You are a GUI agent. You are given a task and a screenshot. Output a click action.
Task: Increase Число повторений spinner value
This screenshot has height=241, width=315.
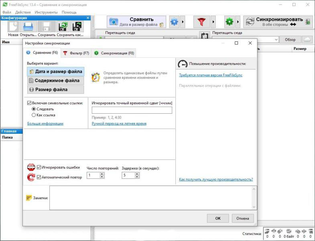[x=102, y=174]
